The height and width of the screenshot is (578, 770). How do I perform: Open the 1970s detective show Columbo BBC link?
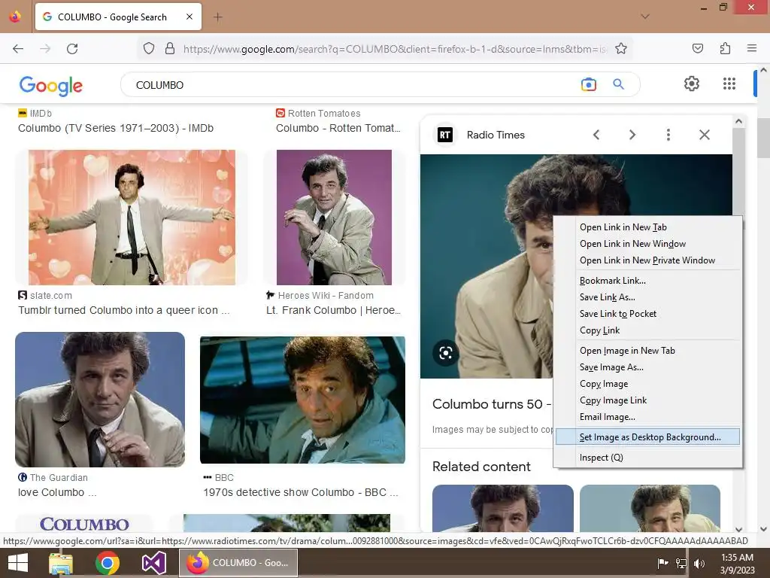click(x=301, y=492)
